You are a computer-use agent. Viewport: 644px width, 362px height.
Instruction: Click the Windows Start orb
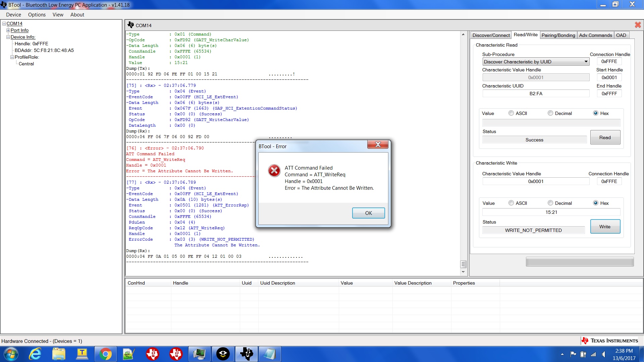click(x=11, y=354)
